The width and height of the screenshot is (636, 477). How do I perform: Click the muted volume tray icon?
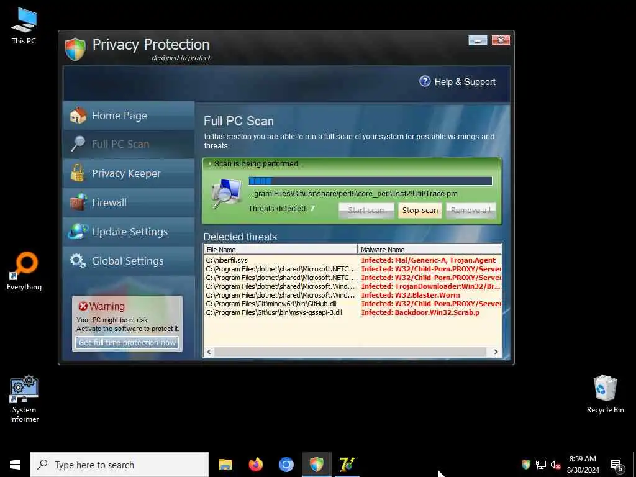(555, 465)
